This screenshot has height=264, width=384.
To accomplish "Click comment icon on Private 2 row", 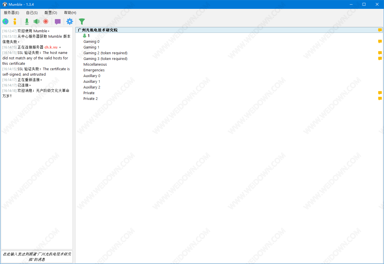I will tap(380, 98).
